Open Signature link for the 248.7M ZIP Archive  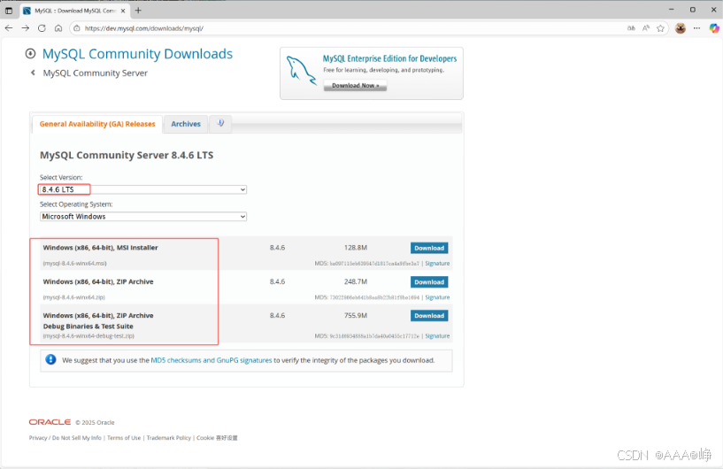tap(437, 297)
